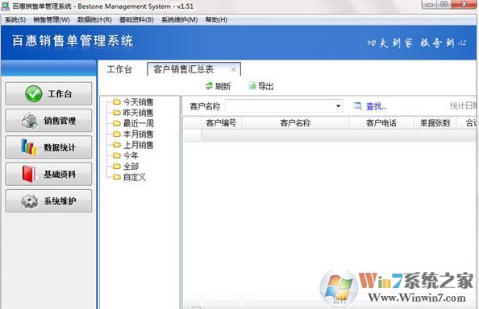
Task: Click the 销售管理 sidebar button label
Action: 60,121
